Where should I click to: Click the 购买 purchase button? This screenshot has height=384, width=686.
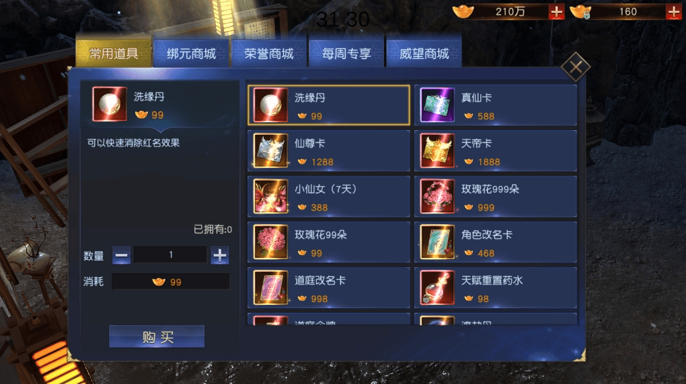tap(157, 337)
